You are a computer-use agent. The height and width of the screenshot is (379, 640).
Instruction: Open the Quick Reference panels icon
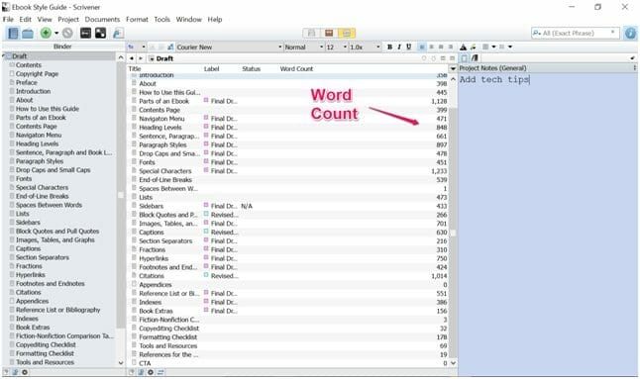[x=100, y=33]
